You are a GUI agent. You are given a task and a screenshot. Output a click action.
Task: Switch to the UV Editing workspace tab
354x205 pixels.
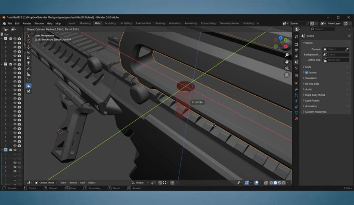pos(125,23)
